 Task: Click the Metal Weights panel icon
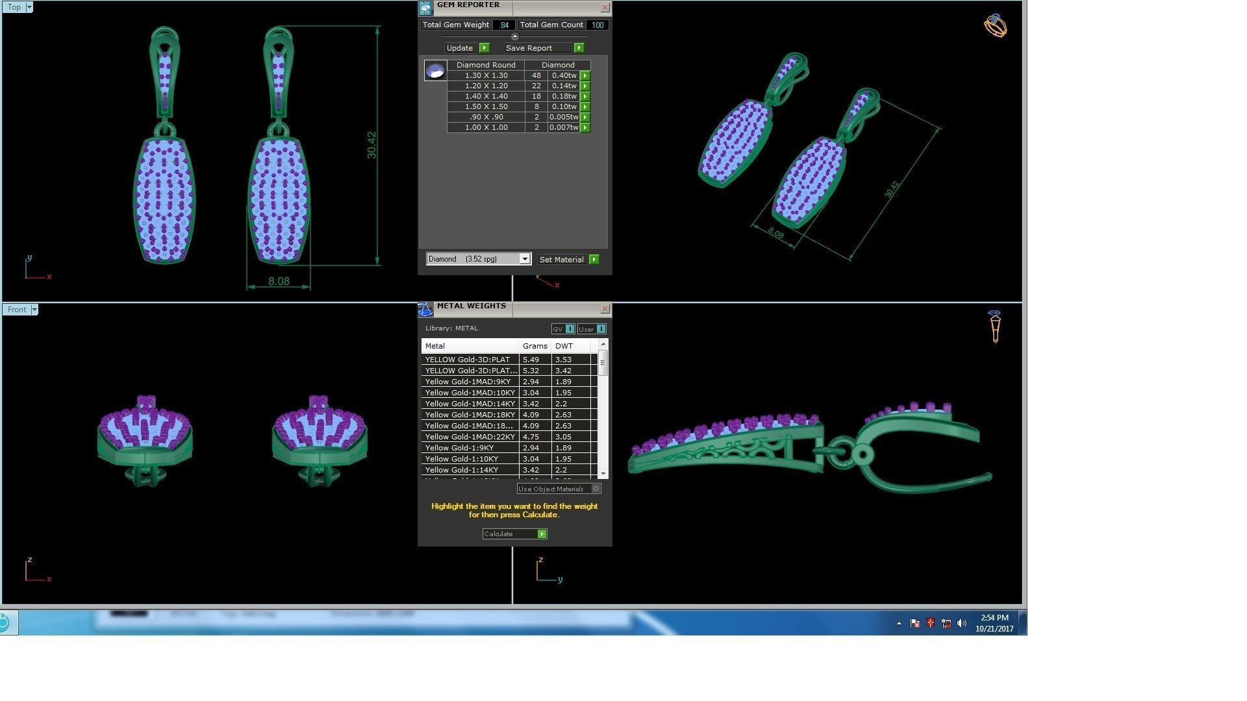tap(425, 310)
